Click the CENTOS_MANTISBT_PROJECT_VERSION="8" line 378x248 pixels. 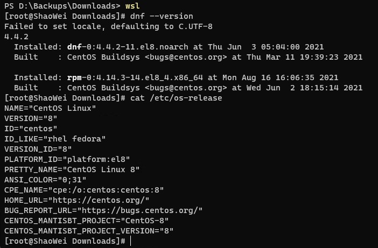tap(89, 231)
